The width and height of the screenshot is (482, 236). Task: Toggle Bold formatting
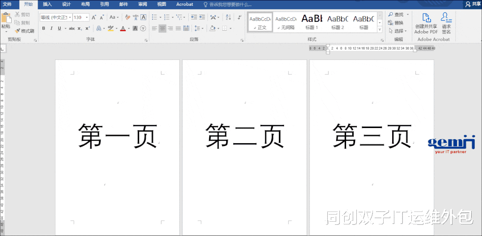[x=43, y=28]
